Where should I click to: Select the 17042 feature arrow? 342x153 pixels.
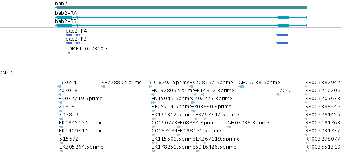(x=278, y=95)
